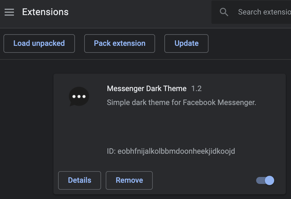This screenshot has height=199, width=291.
Task: Click the Extensions page title
Action: [45, 12]
